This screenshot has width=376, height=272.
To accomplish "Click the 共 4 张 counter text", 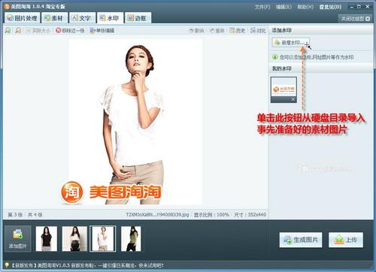I will pyautogui.click(x=35, y=215).
